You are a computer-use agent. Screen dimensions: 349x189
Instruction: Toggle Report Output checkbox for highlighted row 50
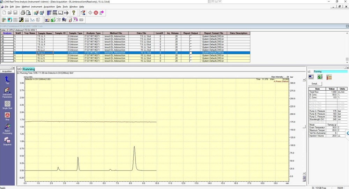[191, 53]
